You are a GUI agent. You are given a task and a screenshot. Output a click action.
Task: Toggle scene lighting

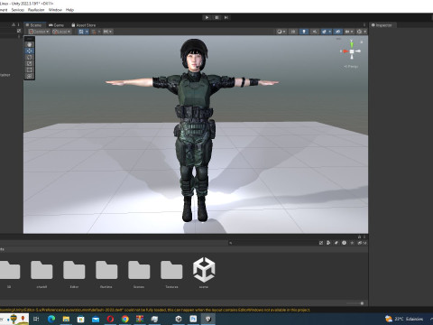point(304,32)
